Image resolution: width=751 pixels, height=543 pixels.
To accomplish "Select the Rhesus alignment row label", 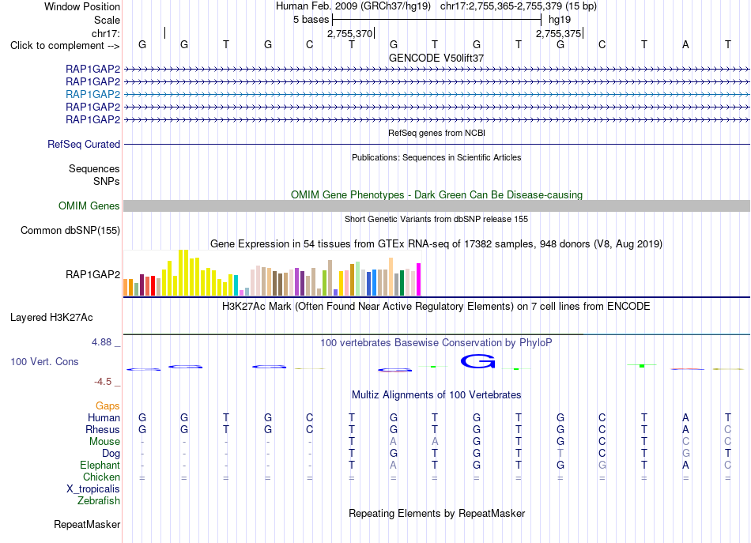I will pos(103,429).
